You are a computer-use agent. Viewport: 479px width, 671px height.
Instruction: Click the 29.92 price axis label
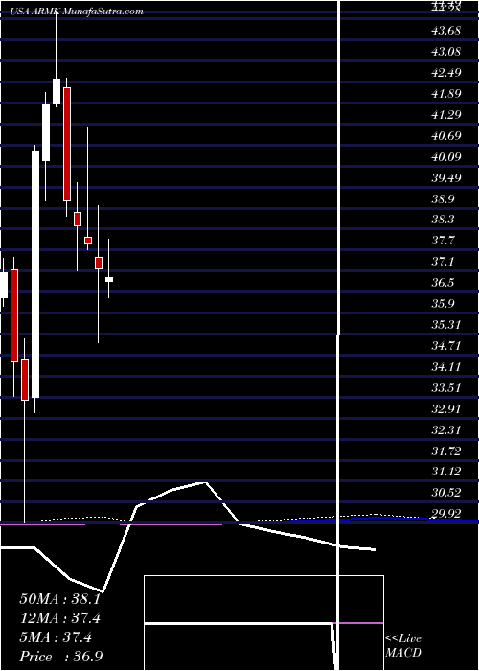pyautogui.click(x=445, y=514)
